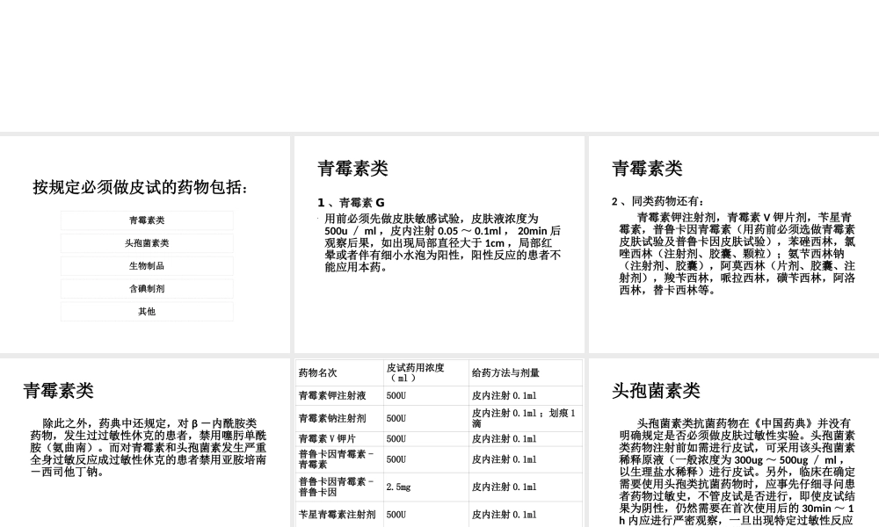879x527 pixels.
Task: Select the 皮试药用浓度 column header
Action: click(x=413, y=372)
